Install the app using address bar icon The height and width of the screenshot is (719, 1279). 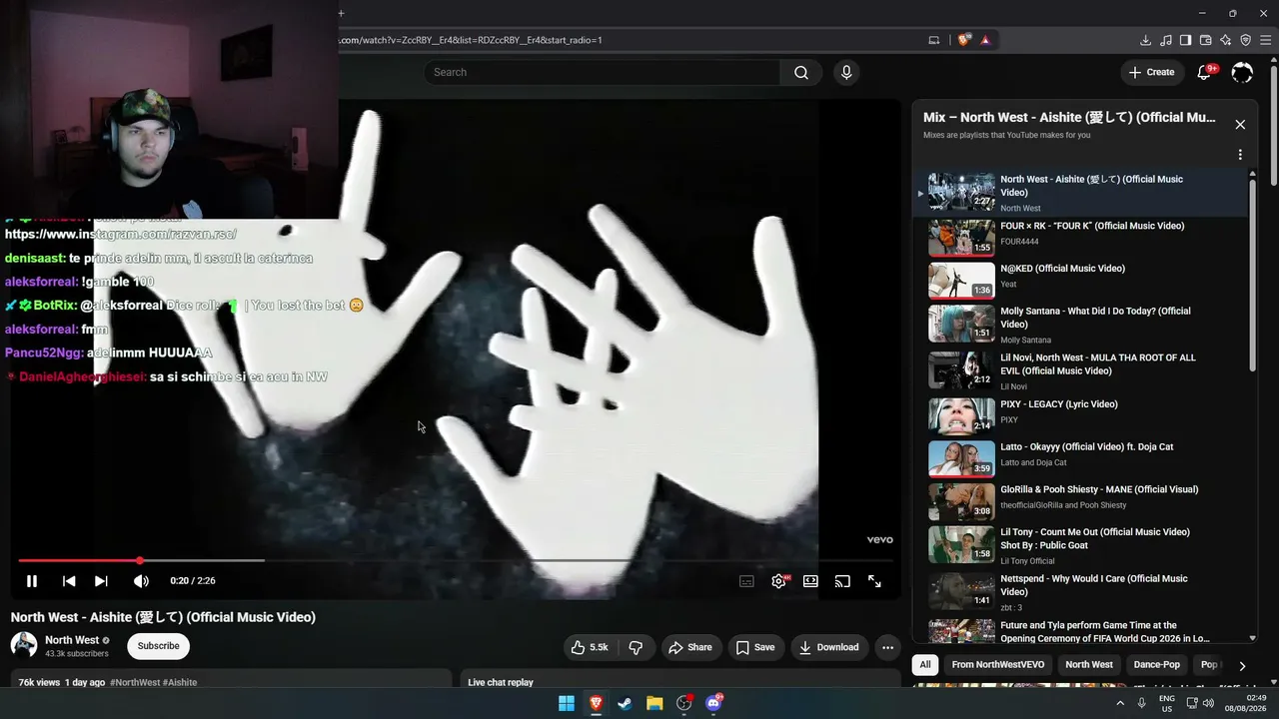[934, 40]
